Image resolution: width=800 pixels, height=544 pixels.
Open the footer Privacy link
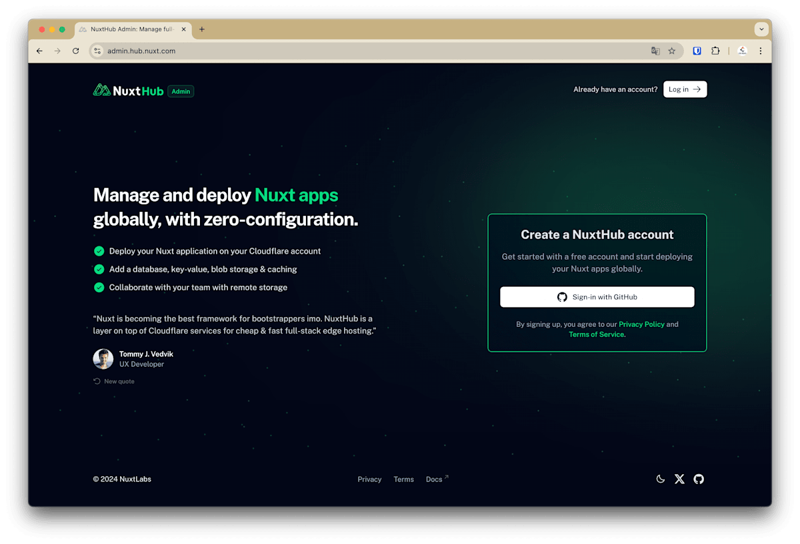tap(369, 479)
